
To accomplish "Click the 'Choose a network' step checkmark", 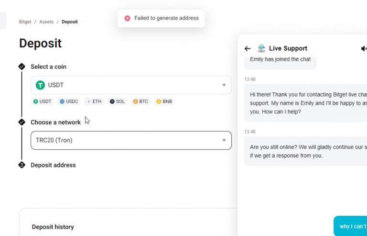I will click(22, 122).
